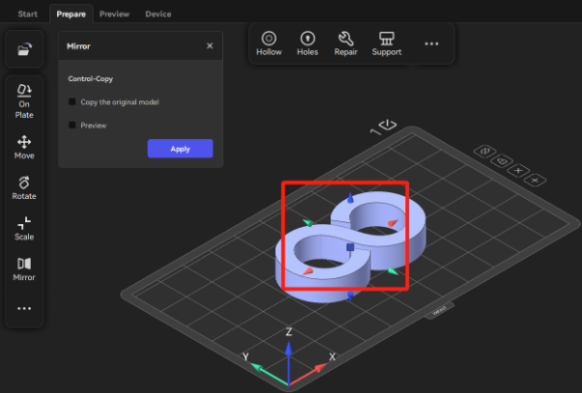Open the Hollow tool
This screenshot has width=582, height=393.
point(269,43)
